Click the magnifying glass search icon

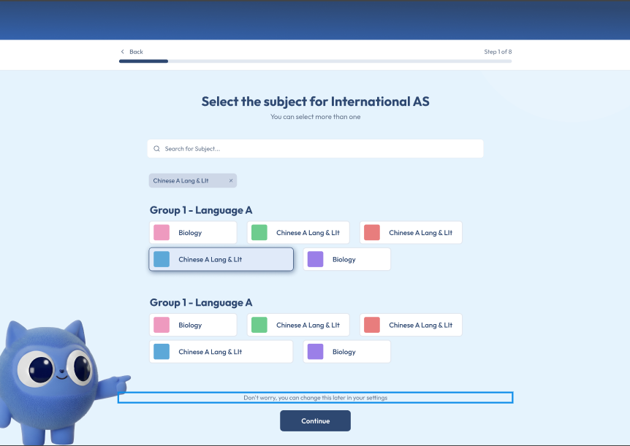pos(156,149)
